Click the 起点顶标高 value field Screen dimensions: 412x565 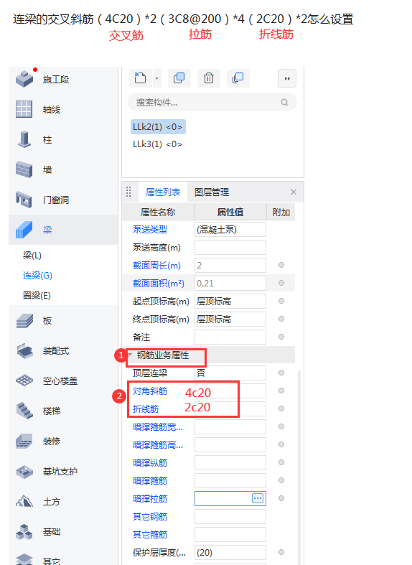pyautogui.click(x=230, y=302)
